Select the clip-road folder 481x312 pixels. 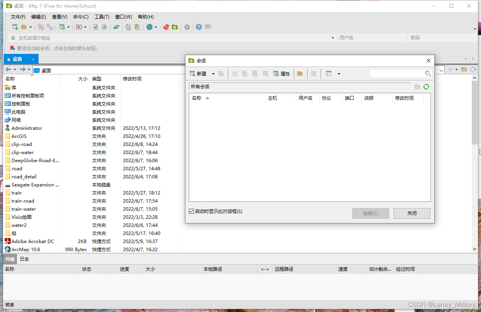[x=22, y=144]
